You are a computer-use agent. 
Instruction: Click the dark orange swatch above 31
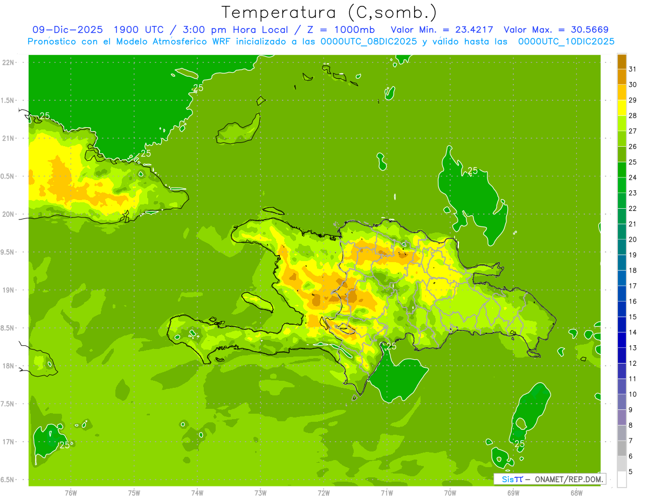point(622,61)
